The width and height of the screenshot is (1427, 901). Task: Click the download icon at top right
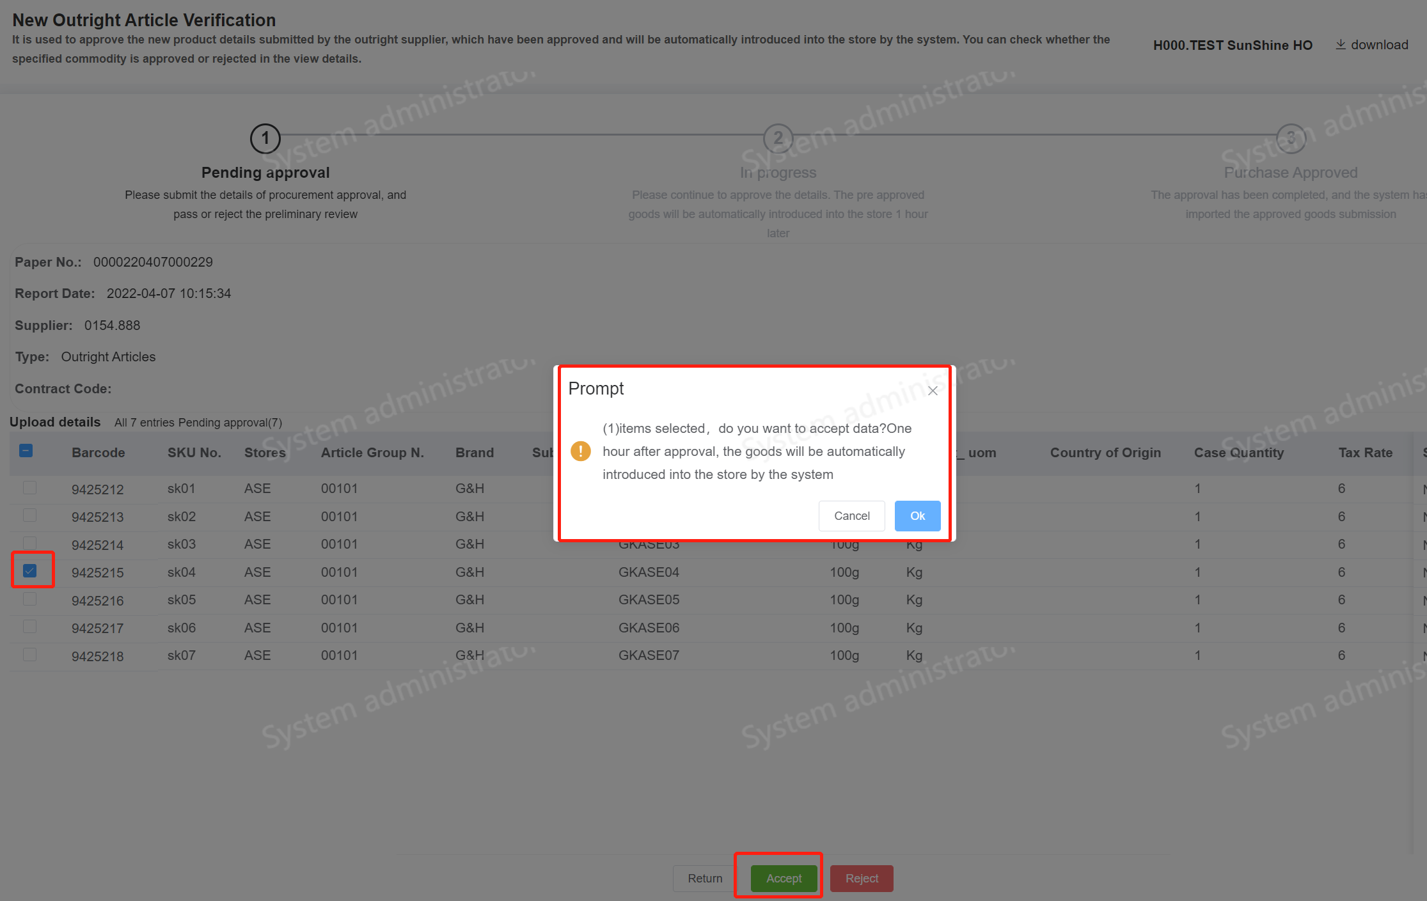[x=1340, y=45]
